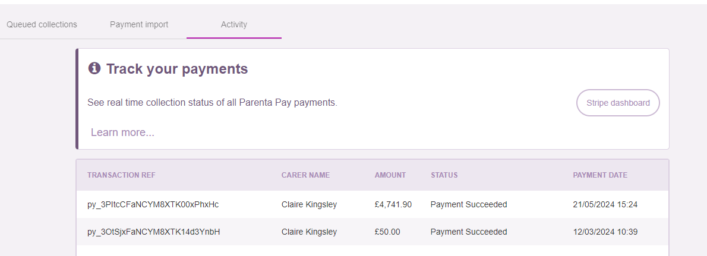
Task: Follow the Learn more... link
Action: (x=122, y=132)
